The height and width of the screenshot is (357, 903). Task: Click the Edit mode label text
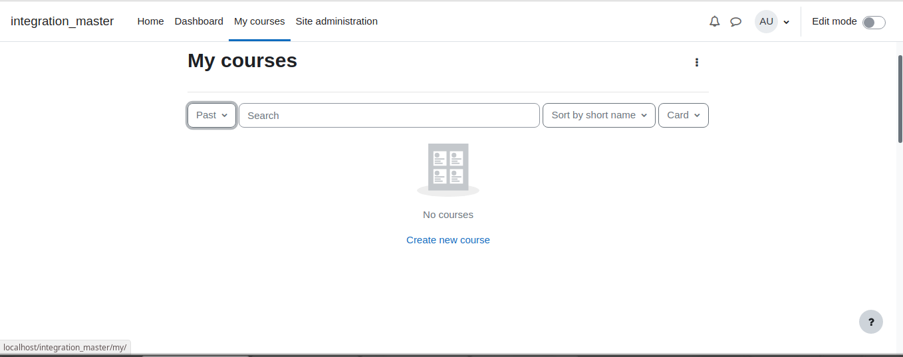[835, 21]
